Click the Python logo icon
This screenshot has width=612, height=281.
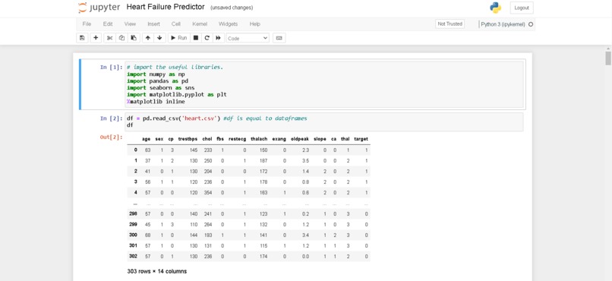(495, 8)
